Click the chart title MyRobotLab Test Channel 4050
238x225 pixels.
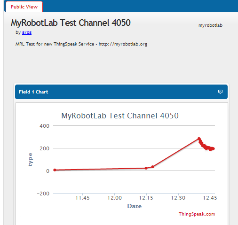[120, 116]
